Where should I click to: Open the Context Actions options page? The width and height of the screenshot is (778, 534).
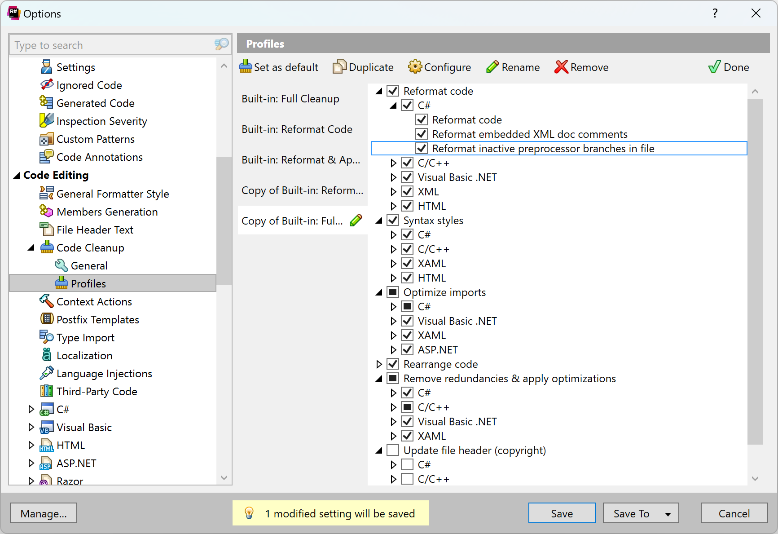[x=94, y=302]
